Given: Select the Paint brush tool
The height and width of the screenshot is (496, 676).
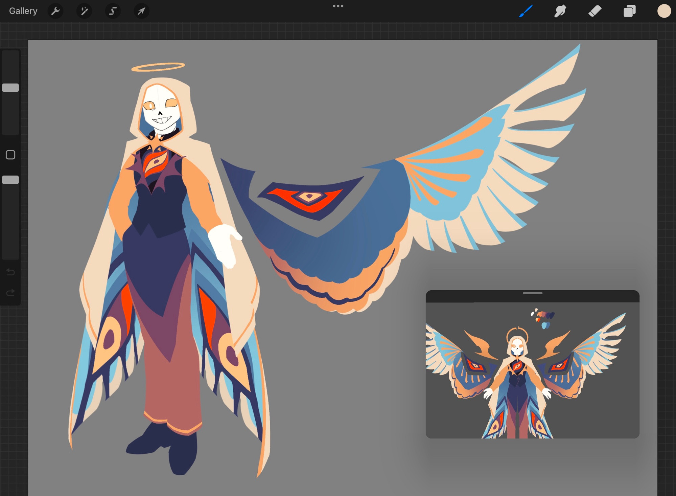Looking at the screenshot, I should pos(526,11).
